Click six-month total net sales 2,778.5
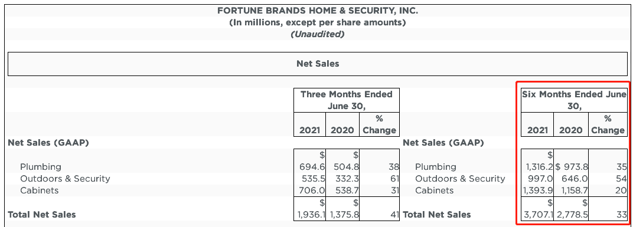This screenshot has width=633, height=227. (x=573, y=215)
